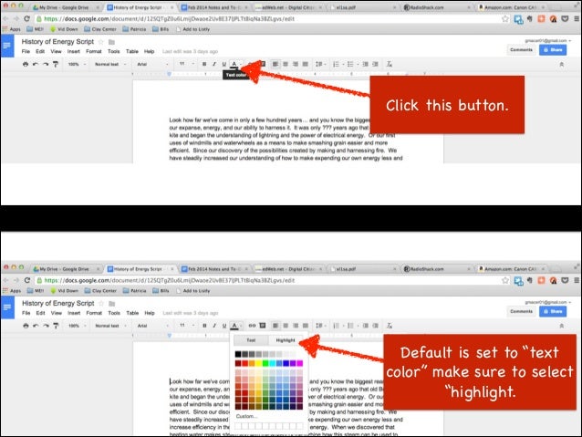Open Table menu in lower screenshot
This screenshot has width=582, height=437.
tap(132, 313)
